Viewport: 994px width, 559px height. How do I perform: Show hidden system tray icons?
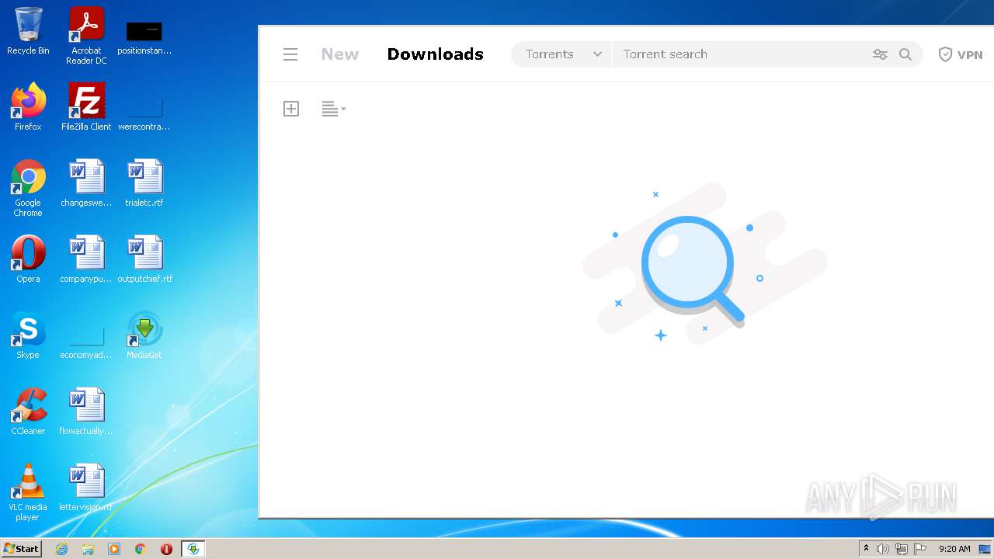click(866, 549)
